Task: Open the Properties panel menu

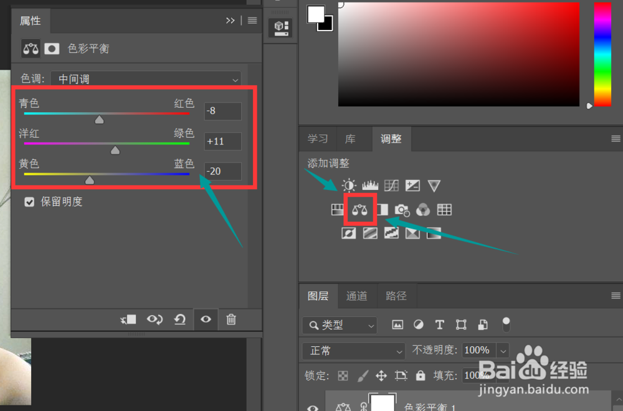Action: (252, 21)
